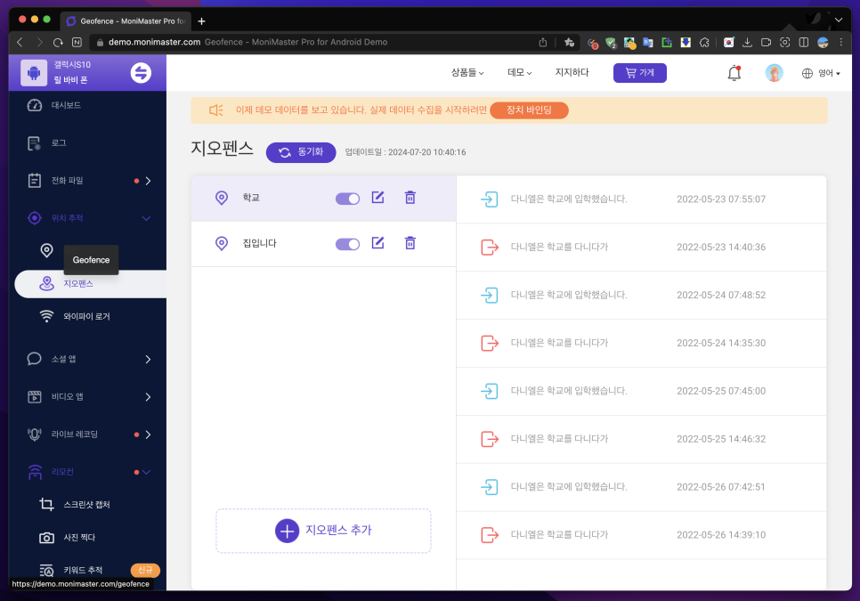Click the user avatar icon
The width and height of the screenshot is (860, 601).
[x=774, y=73]
